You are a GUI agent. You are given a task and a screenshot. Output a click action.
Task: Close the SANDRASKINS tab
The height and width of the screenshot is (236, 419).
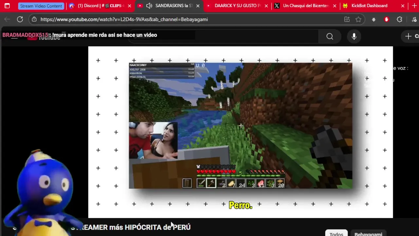(x=198, y=6)
